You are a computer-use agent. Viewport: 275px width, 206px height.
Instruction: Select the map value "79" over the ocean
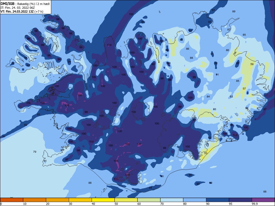coord(35,152)
